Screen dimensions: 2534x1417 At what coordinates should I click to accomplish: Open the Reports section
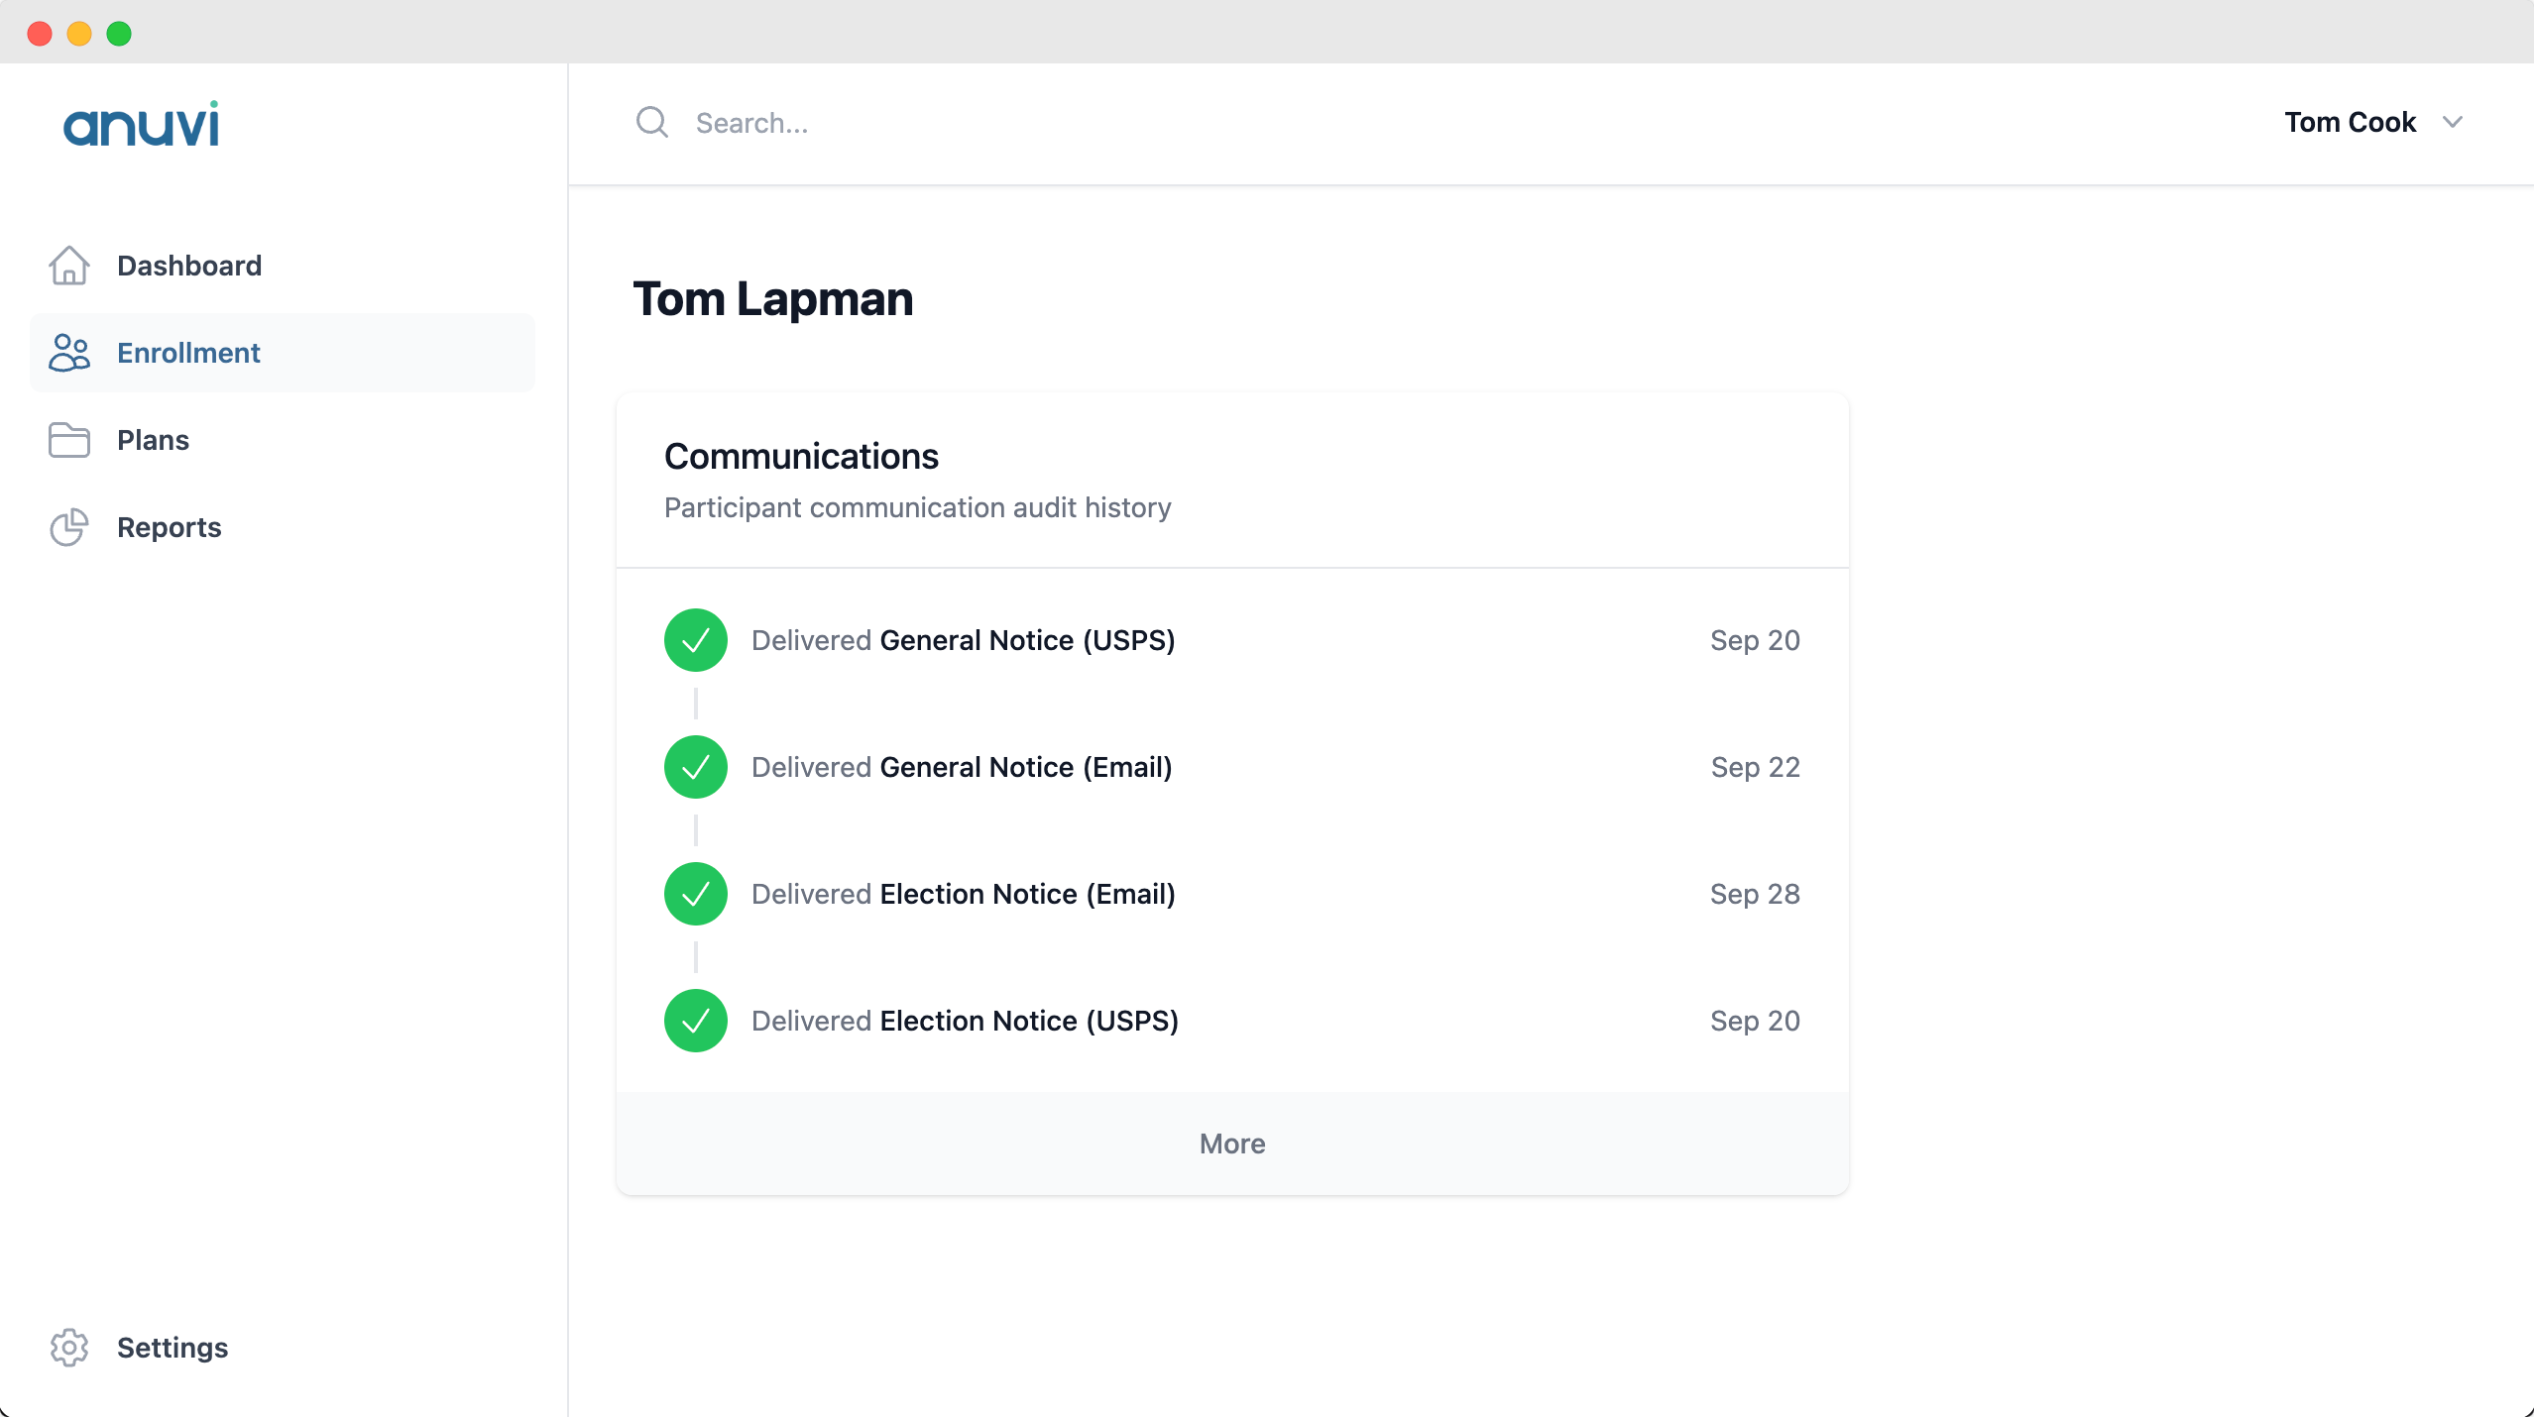click(170, 527)
